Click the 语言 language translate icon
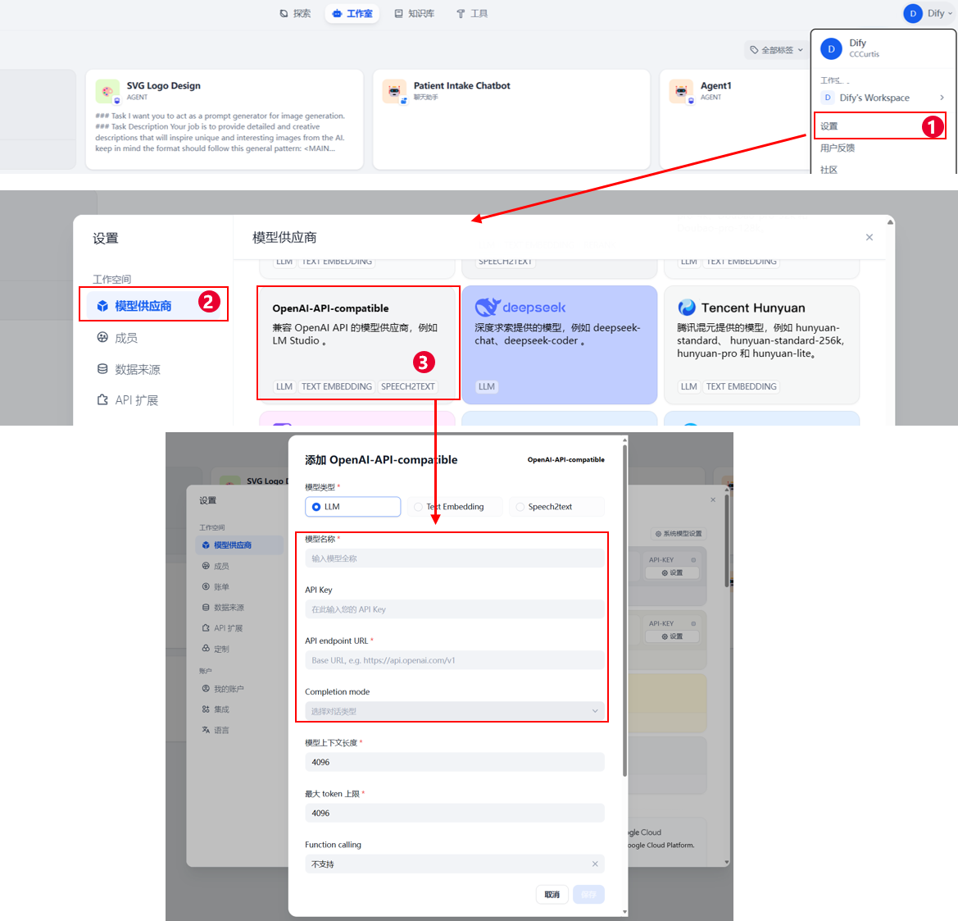Image resolution: width=958 pixels, height=921 pixels. [206, 730]
